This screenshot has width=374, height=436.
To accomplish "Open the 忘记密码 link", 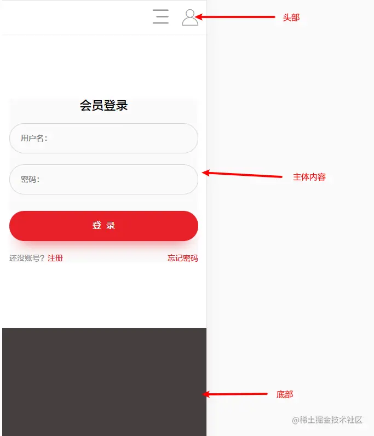I will click(x=183, y=258).
